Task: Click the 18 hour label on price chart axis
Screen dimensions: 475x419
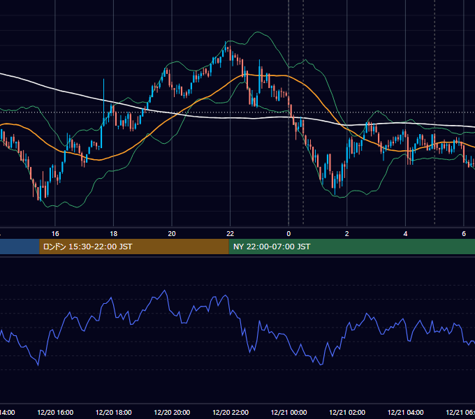Action: coord(113,234)
